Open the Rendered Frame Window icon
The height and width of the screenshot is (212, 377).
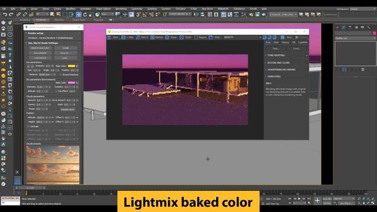257,15
